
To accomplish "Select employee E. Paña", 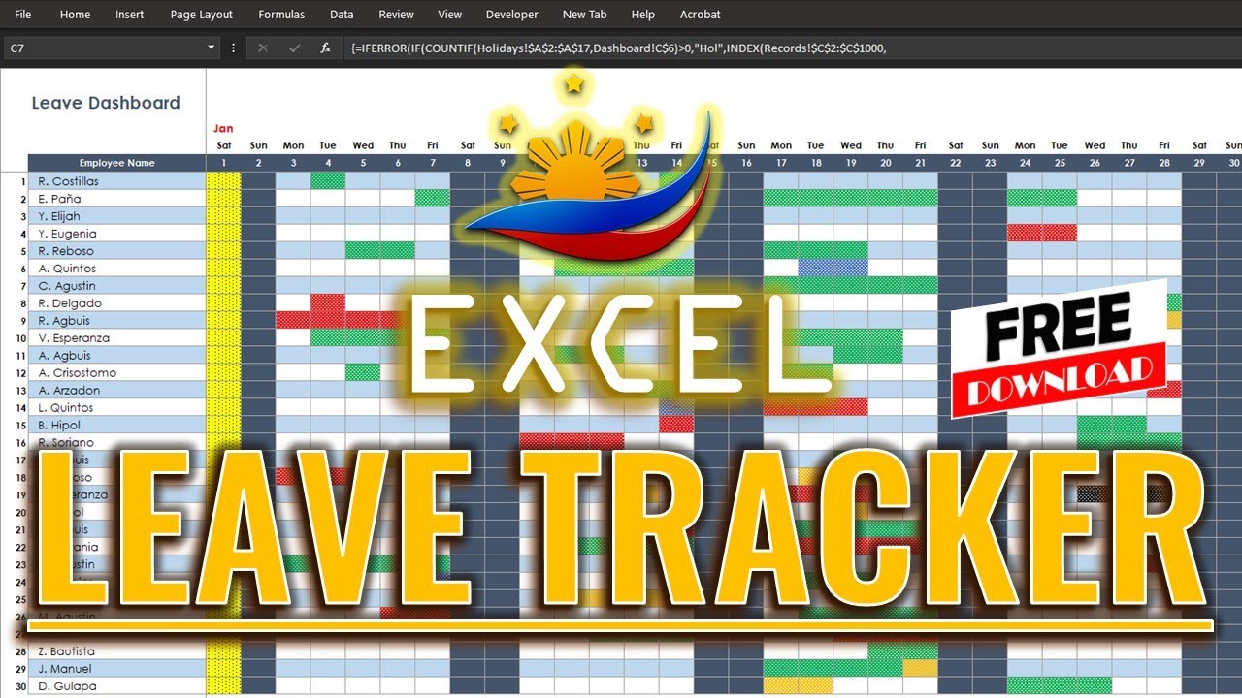I will click(116, 199).
